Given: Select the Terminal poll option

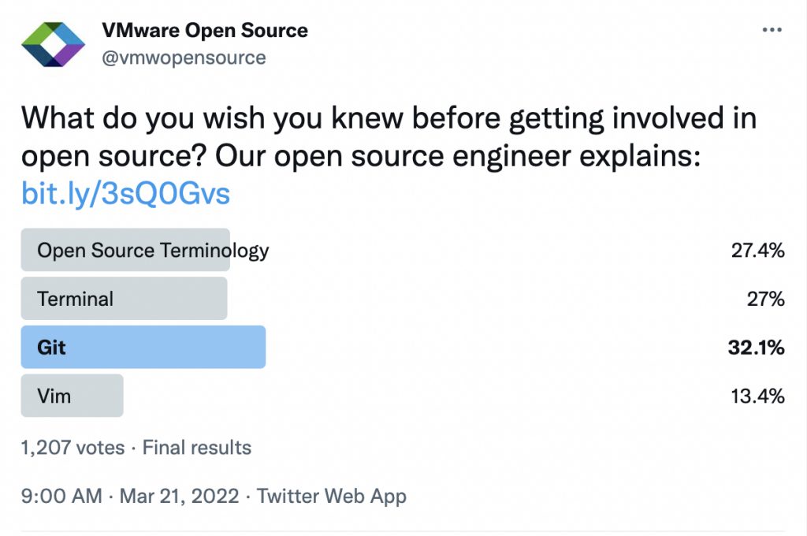Looking at the screenshot, I should pos(76,299).
